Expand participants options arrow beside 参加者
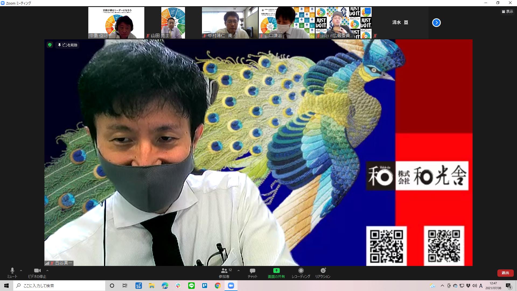 coord(238,271)
